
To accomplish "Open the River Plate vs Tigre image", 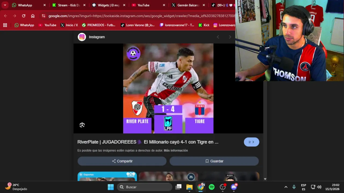I will pyautogui.click(x=168, y=88).
